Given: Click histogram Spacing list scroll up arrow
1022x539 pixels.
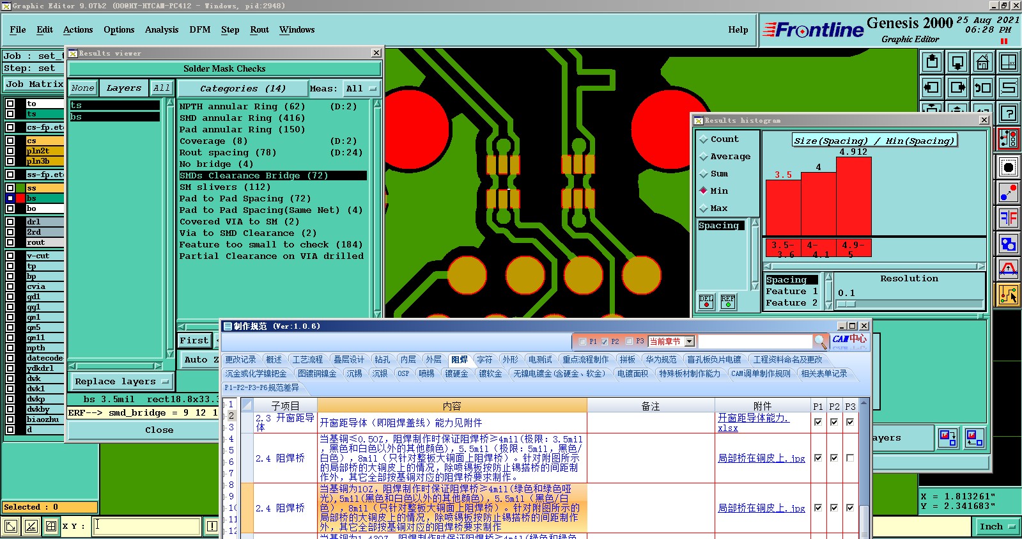Looking at the screenshot, I should coord(755,223).
